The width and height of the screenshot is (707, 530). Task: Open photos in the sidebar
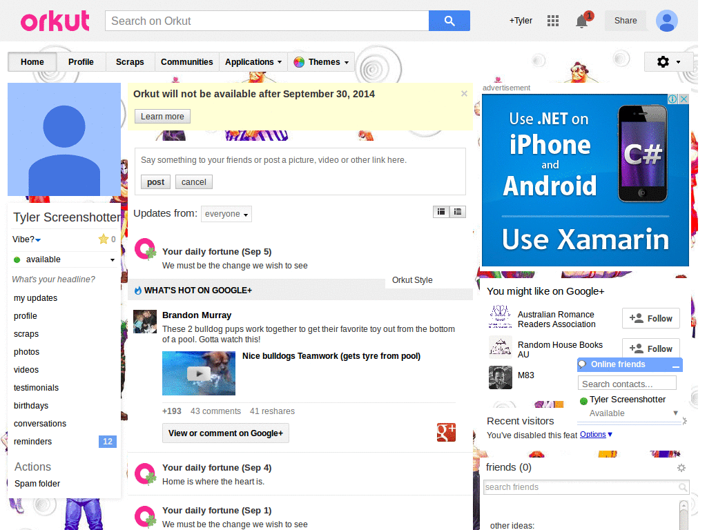point(27,352)
